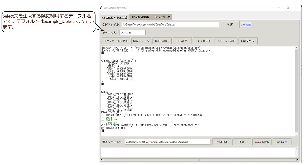
Task: Click the blue "269 bytes" file size text
Action: pos(246,24)
